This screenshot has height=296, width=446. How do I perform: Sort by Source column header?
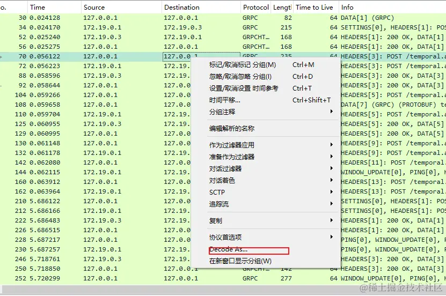(121, 8)
